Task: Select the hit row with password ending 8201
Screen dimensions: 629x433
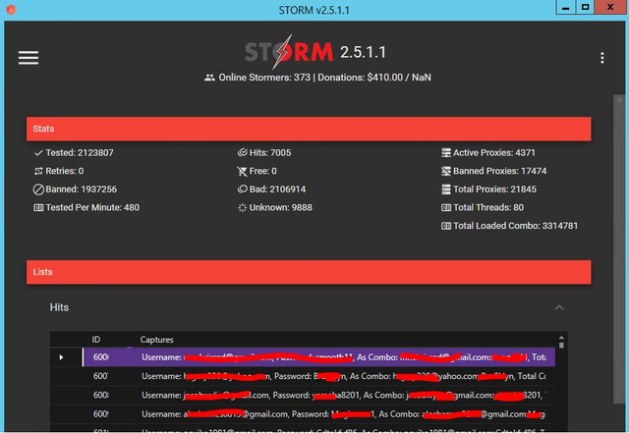Action: 303,395
